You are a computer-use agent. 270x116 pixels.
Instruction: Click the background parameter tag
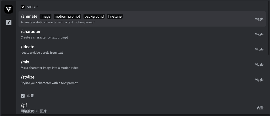(94, 17)
